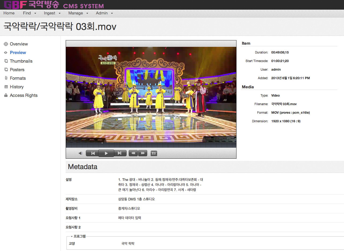Image resolution: width=344 pixels, height=251 pixels.
Task: Click the dropdown arrow next to Admin
Action: coord(112,13)
